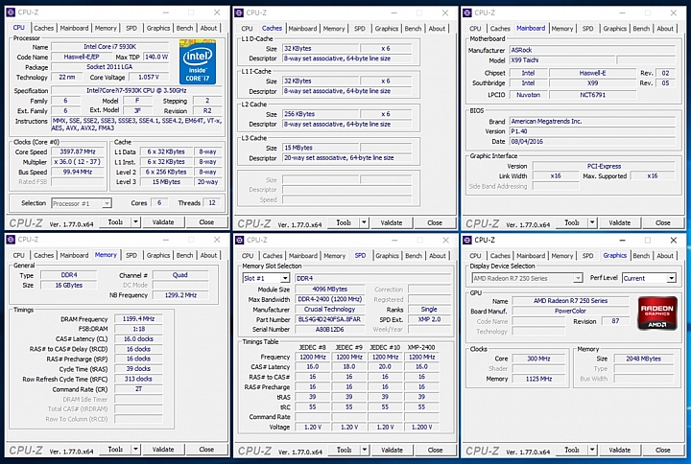
Task: Click the Channel # Quad value
Action: pyautogui.click(x=179, y=275)
